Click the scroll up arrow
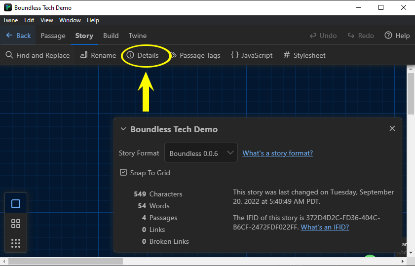The height and width of the screenshot is (266, 415). pos(411,69)
